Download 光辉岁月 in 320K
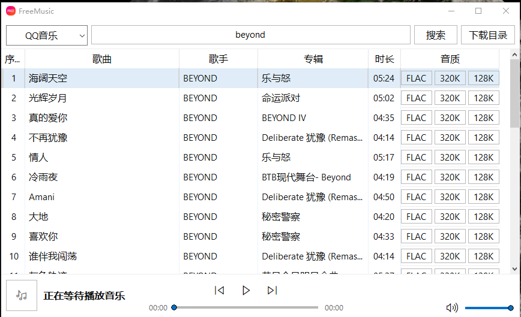Image resolution: width=521 pixels, height=317 pixels. 450,98
